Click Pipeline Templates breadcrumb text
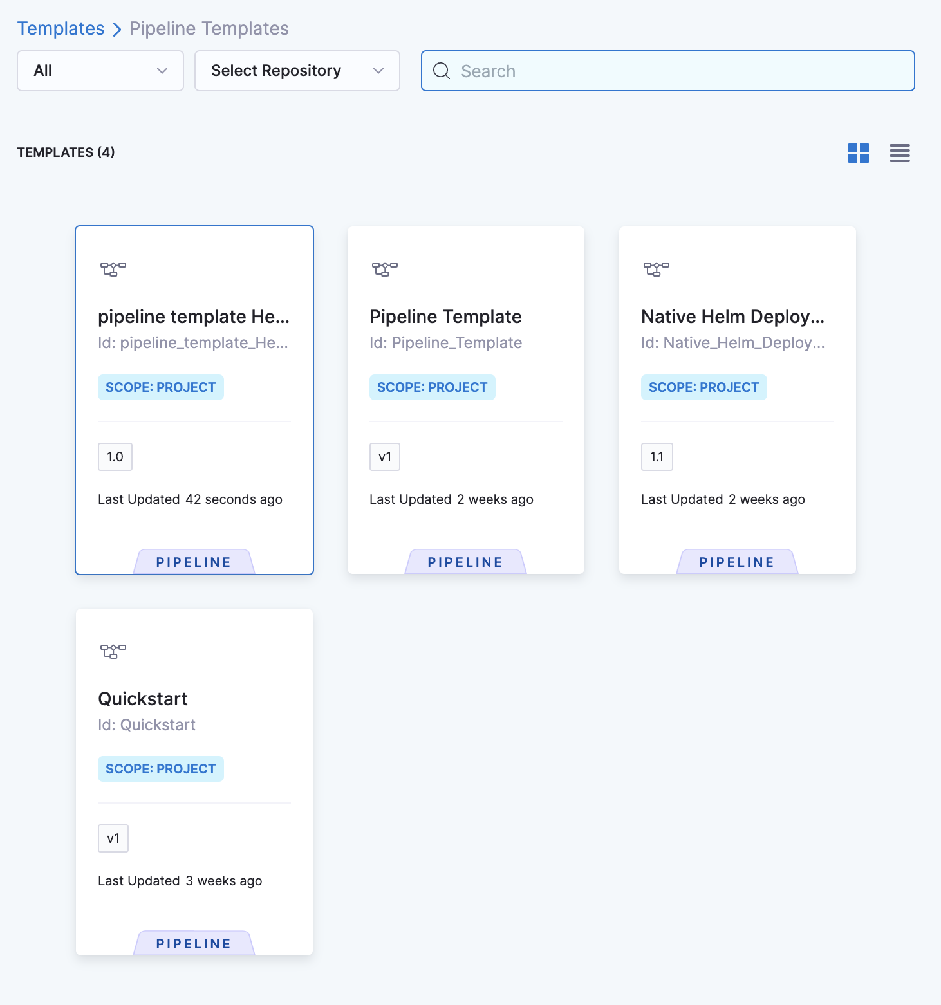The image size is (941, 1005). (x=209, y=28)
